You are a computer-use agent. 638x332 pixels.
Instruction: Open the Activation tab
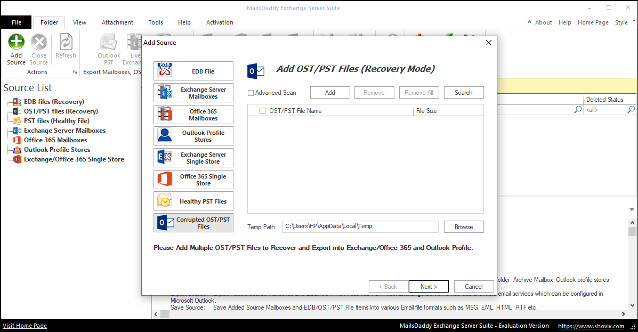click(220, 22)
